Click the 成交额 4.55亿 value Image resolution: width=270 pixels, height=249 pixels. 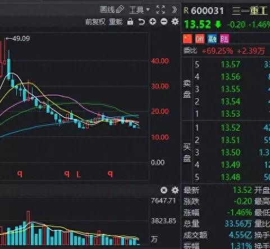pyautogui.click(x=240, y=235)
